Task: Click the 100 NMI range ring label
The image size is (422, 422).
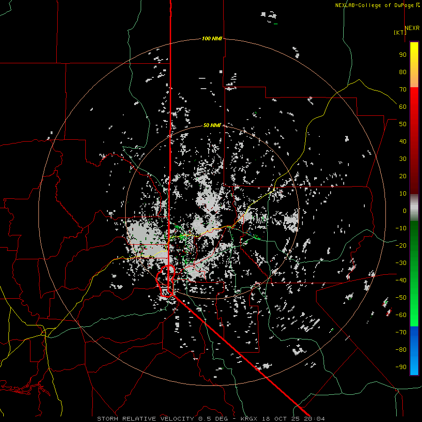Action: click(x=212, y=38)
